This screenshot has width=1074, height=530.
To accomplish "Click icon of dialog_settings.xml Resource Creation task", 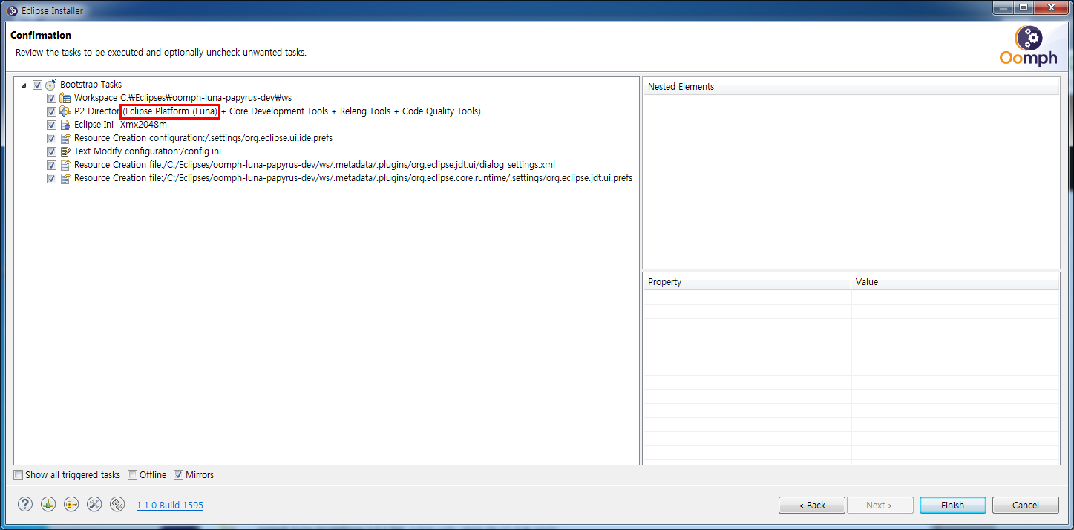I will pos(65,165).
